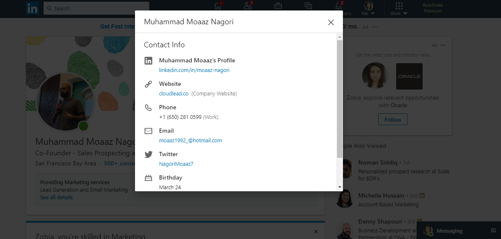The width and height of the screenshot is (501, 239).
Task: Click the premium badge beside Michelle Hussain
Action: tap(422, 195)
